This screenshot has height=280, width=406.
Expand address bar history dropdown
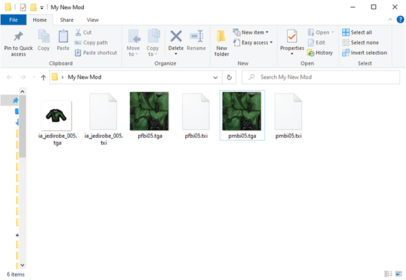coord(215,77)
